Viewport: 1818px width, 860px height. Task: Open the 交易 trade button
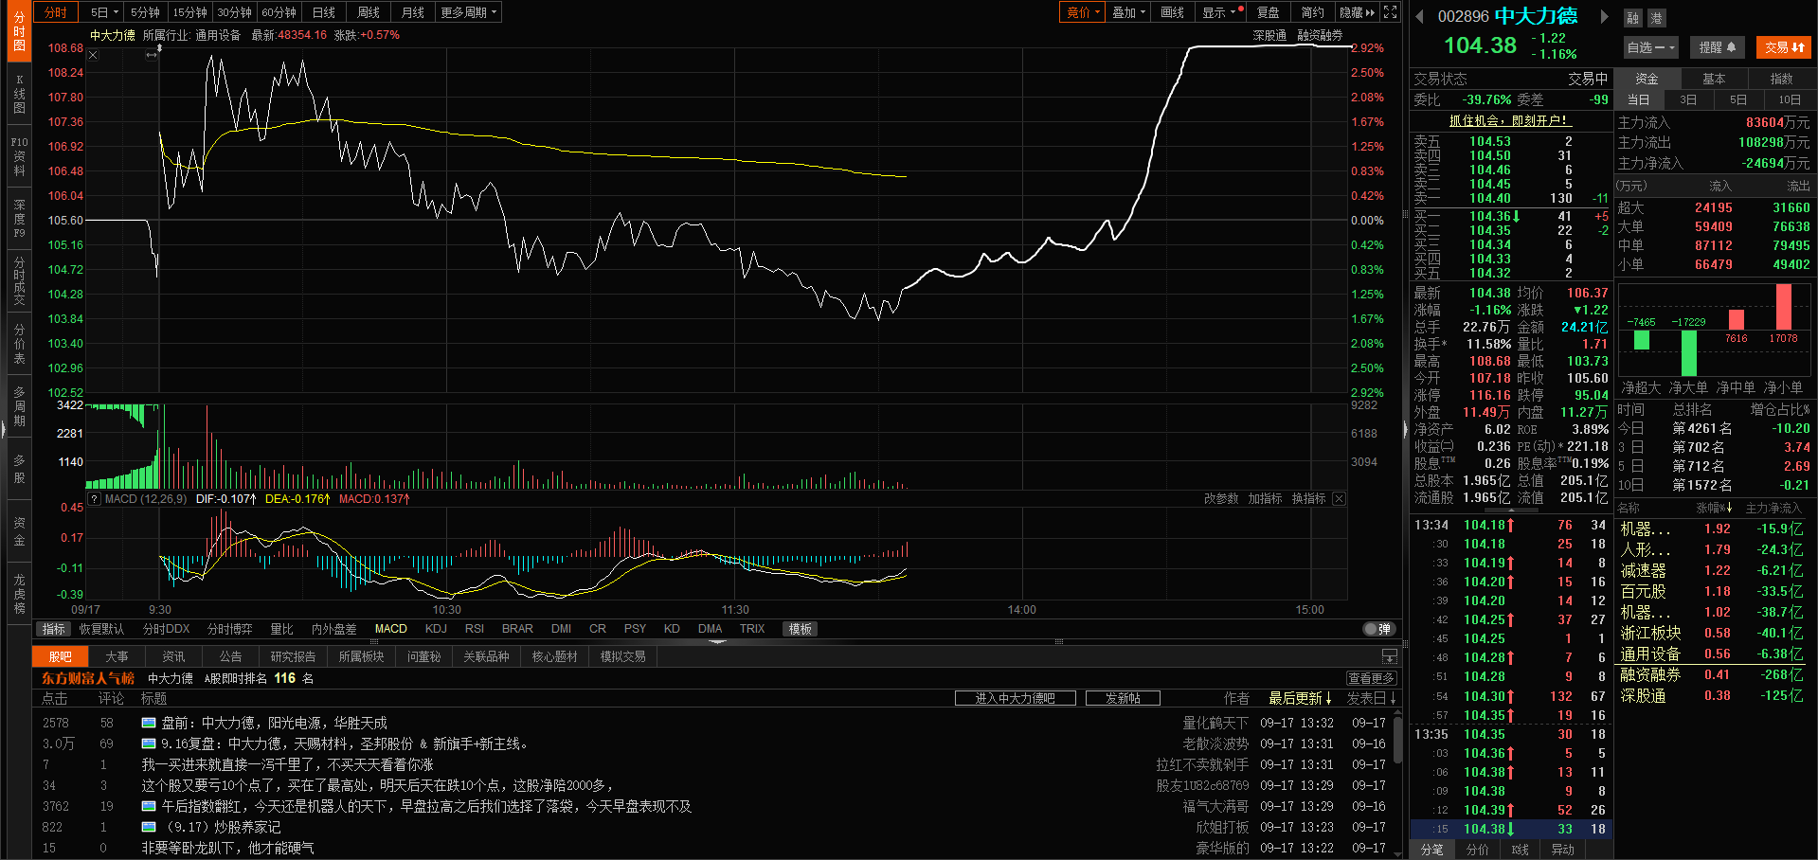pyautogui.click(x=1784, y=47)
